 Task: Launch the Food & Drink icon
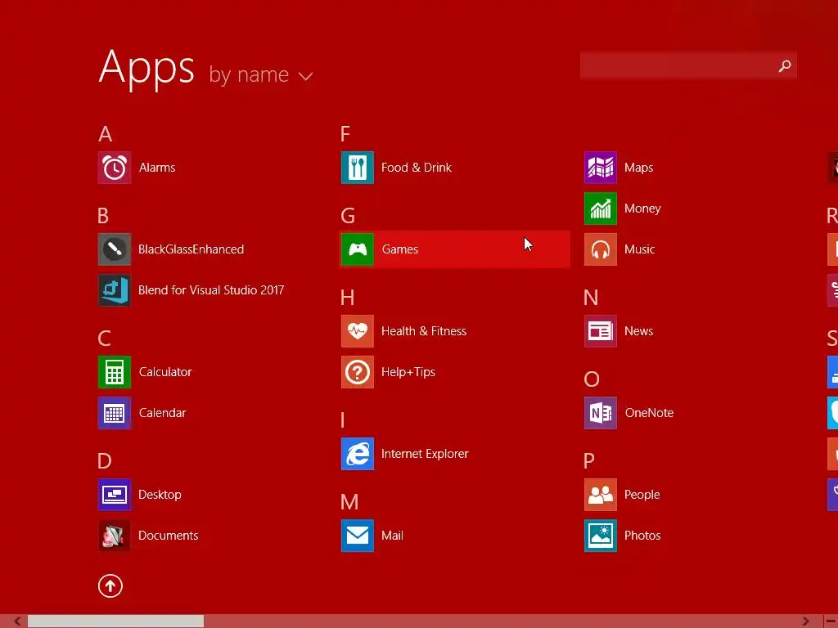point(358,168)
